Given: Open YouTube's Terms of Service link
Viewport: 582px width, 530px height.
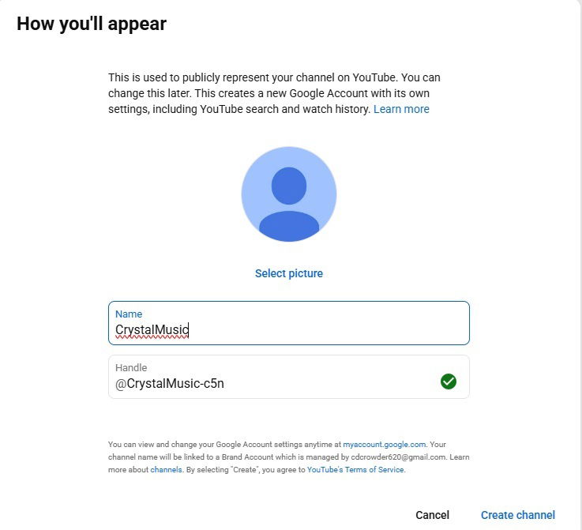Looking at the screenshot, I should 355,469.
